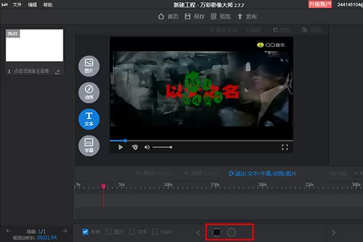Toggle the 图片 filter checkbox
The width and height of the screenshot is (363, 242).
click(108, 232)
